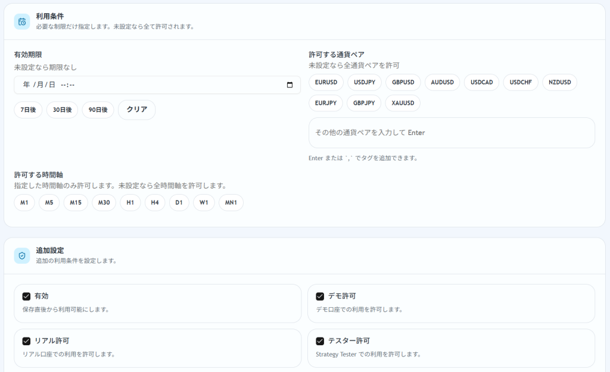Toggle the テスター許可 checkbox

[x=320, y=341]
